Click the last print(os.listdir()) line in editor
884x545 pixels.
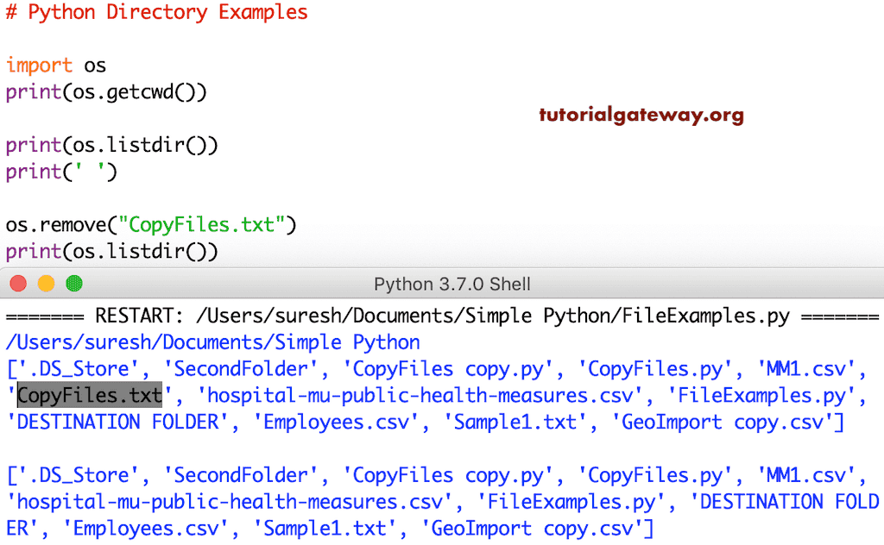pyautogui.click(x=112, y=252)
